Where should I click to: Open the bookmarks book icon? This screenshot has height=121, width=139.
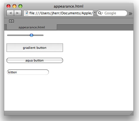coord(12,21)
